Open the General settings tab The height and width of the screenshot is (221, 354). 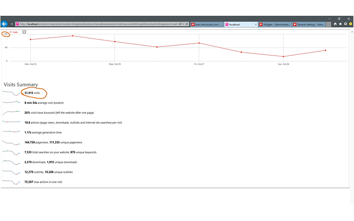click(309, 25)
